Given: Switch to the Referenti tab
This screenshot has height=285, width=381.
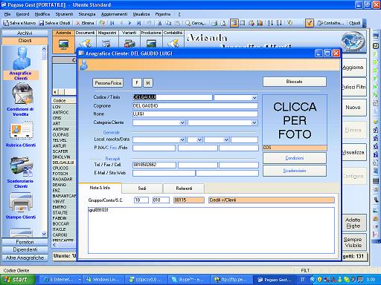Looking at the screenshot, I should pos(184,189).
